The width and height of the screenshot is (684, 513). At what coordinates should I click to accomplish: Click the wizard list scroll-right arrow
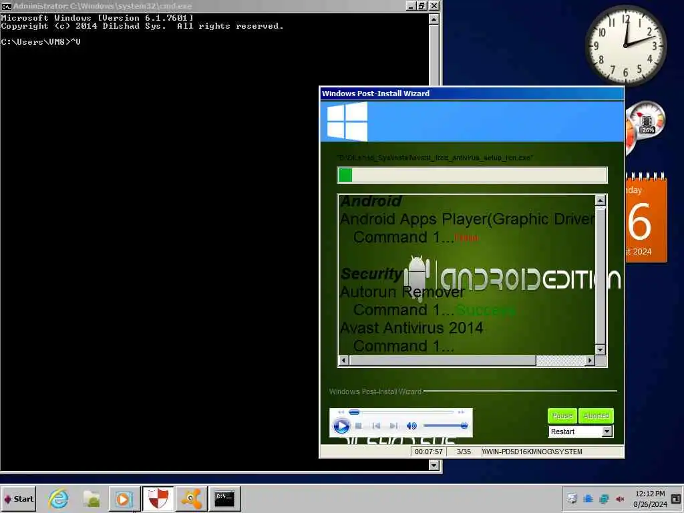[x=590, y=360]
